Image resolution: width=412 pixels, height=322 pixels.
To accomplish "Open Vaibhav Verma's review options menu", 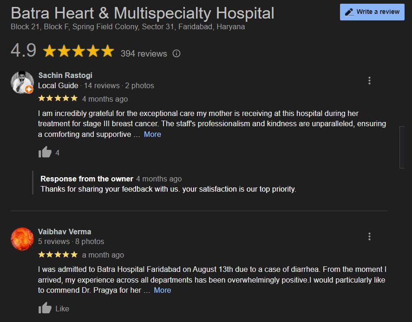I will (x=369, y=237).
